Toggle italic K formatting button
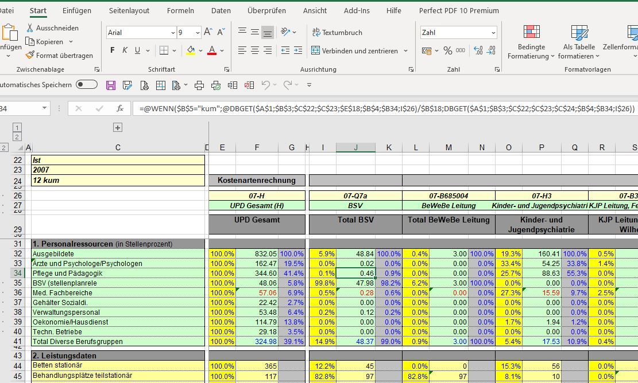This screenshot has width=638, height=383. click(125, 51)
